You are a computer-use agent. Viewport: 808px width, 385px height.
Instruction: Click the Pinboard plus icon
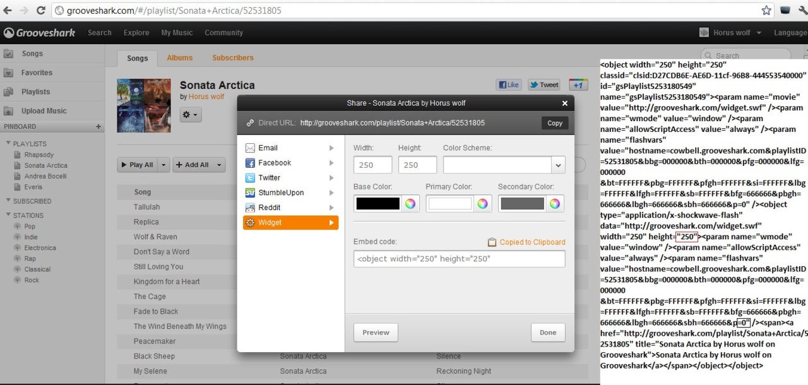coord(98,126)
